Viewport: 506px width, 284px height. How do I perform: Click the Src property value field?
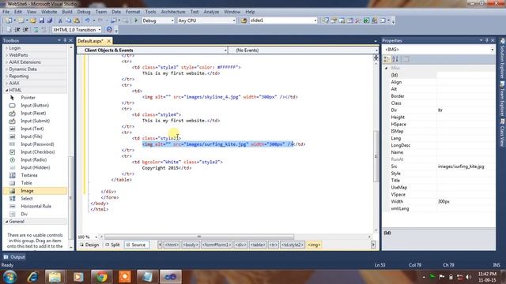[466, 166]
